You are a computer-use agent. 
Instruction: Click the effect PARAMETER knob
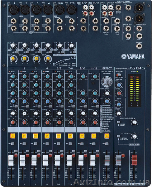(107, 93)
